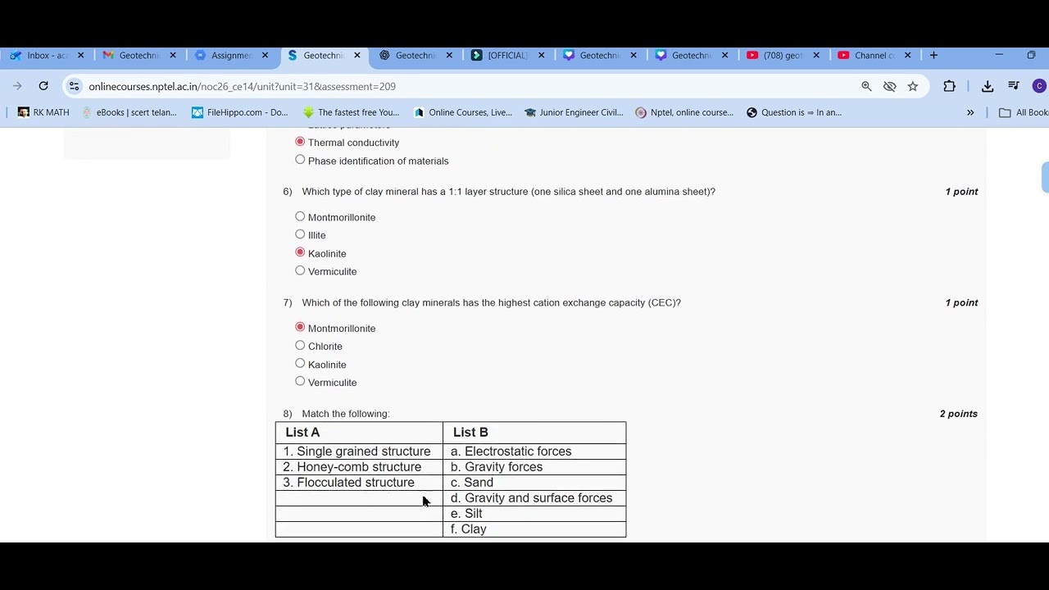
Task: Open the OFFICIAL tab
Action: coord(506,56)
